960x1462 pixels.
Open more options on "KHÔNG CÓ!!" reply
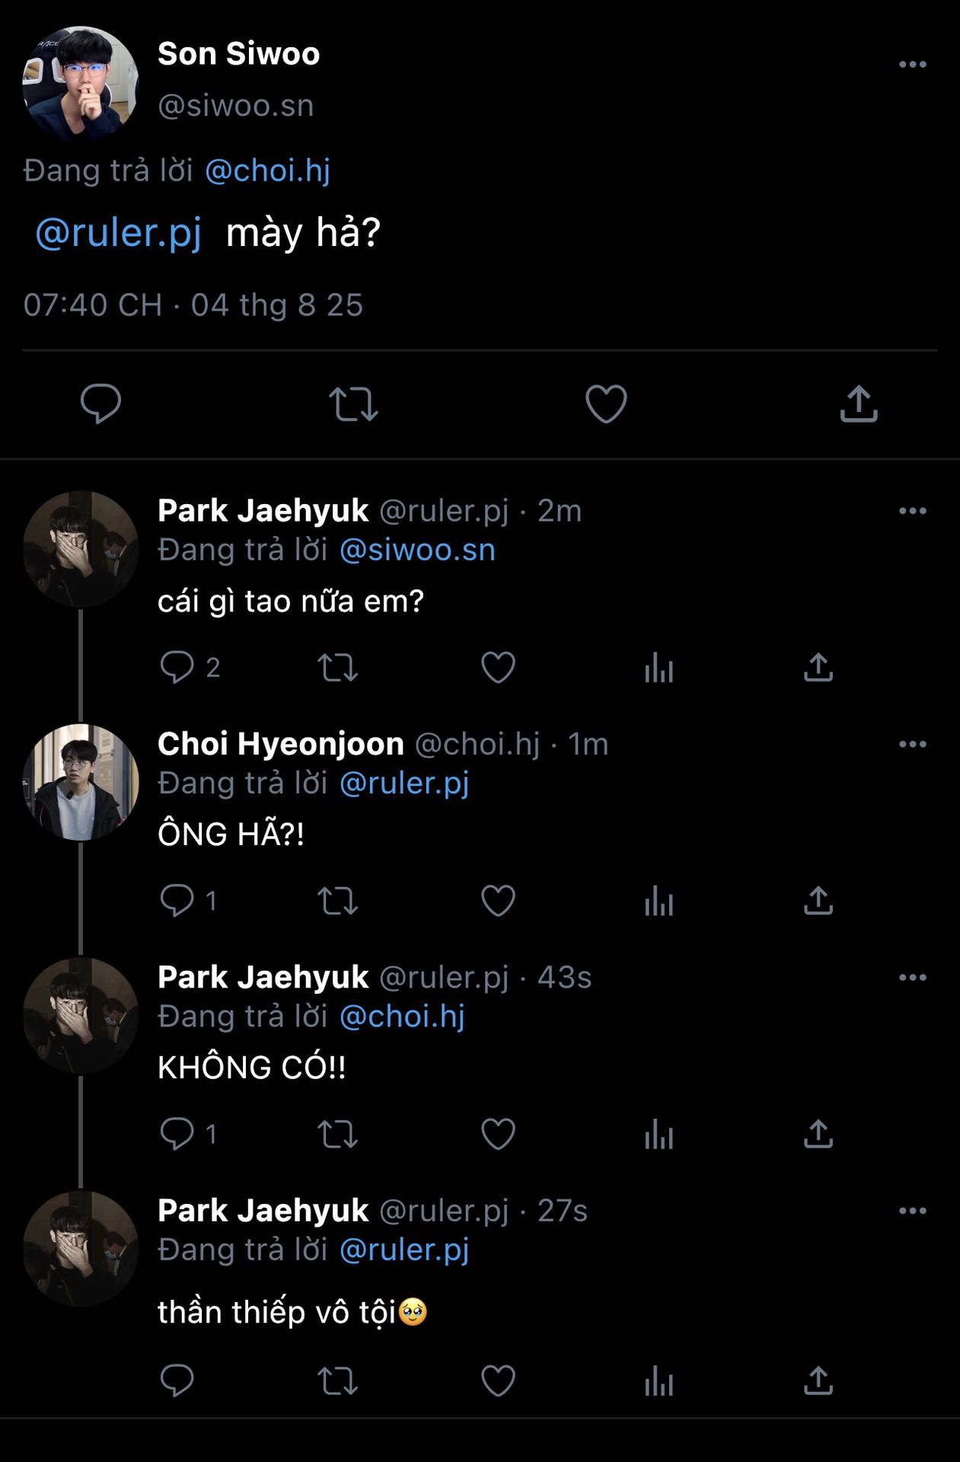pos(912,978)
